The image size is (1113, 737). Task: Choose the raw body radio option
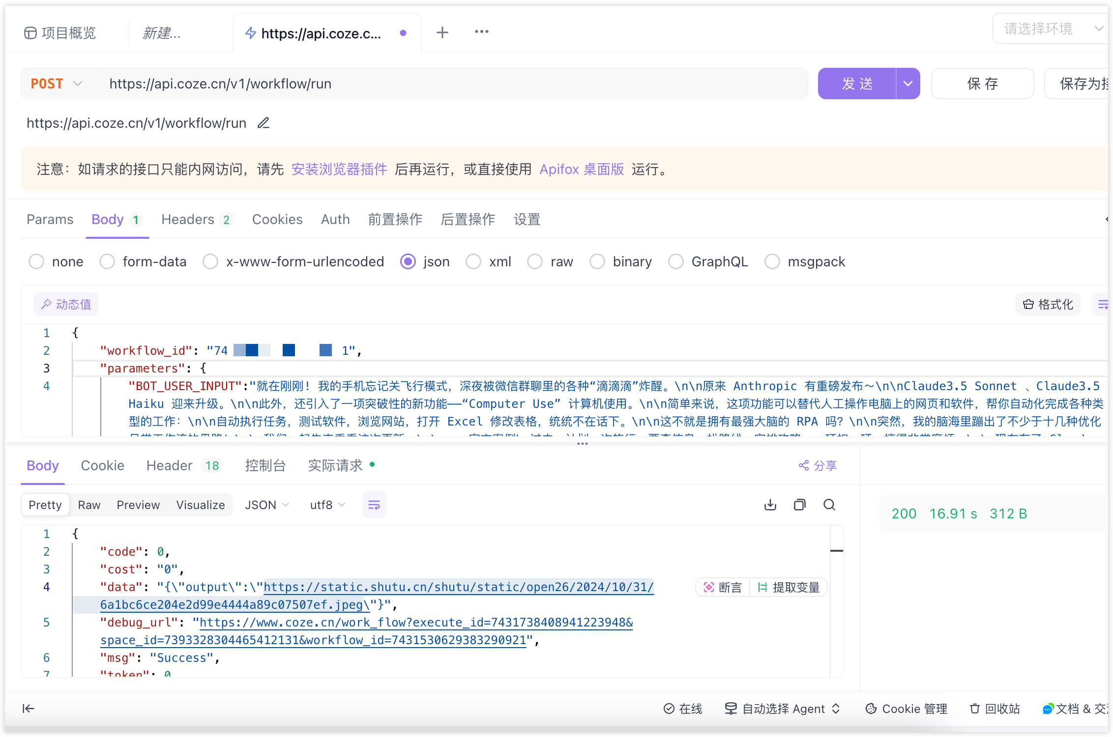pyautogui.click(x=535, y=262)
